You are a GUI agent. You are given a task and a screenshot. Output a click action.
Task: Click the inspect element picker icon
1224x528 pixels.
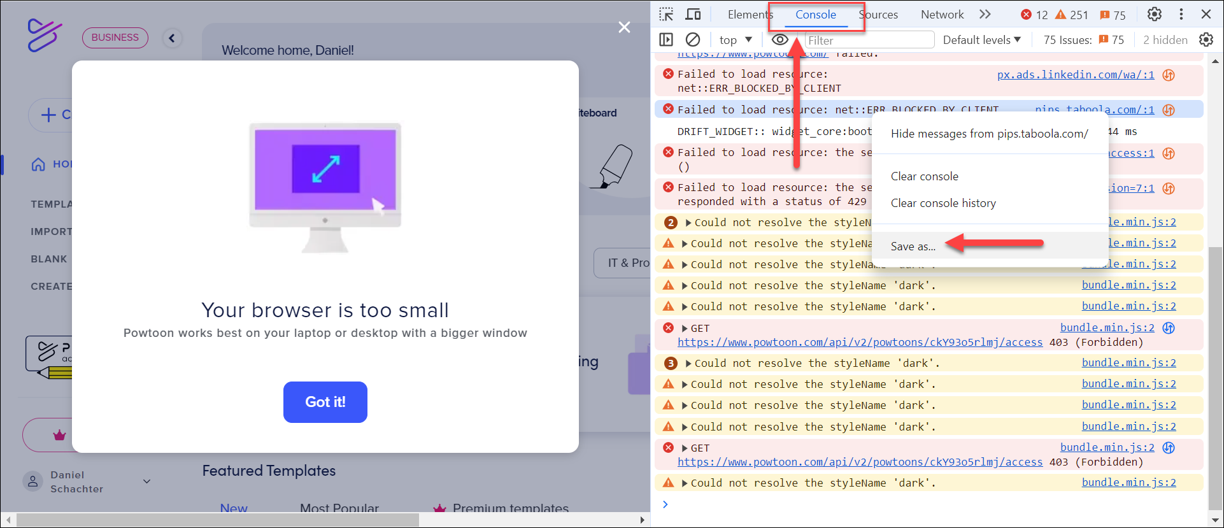(666, 14)
